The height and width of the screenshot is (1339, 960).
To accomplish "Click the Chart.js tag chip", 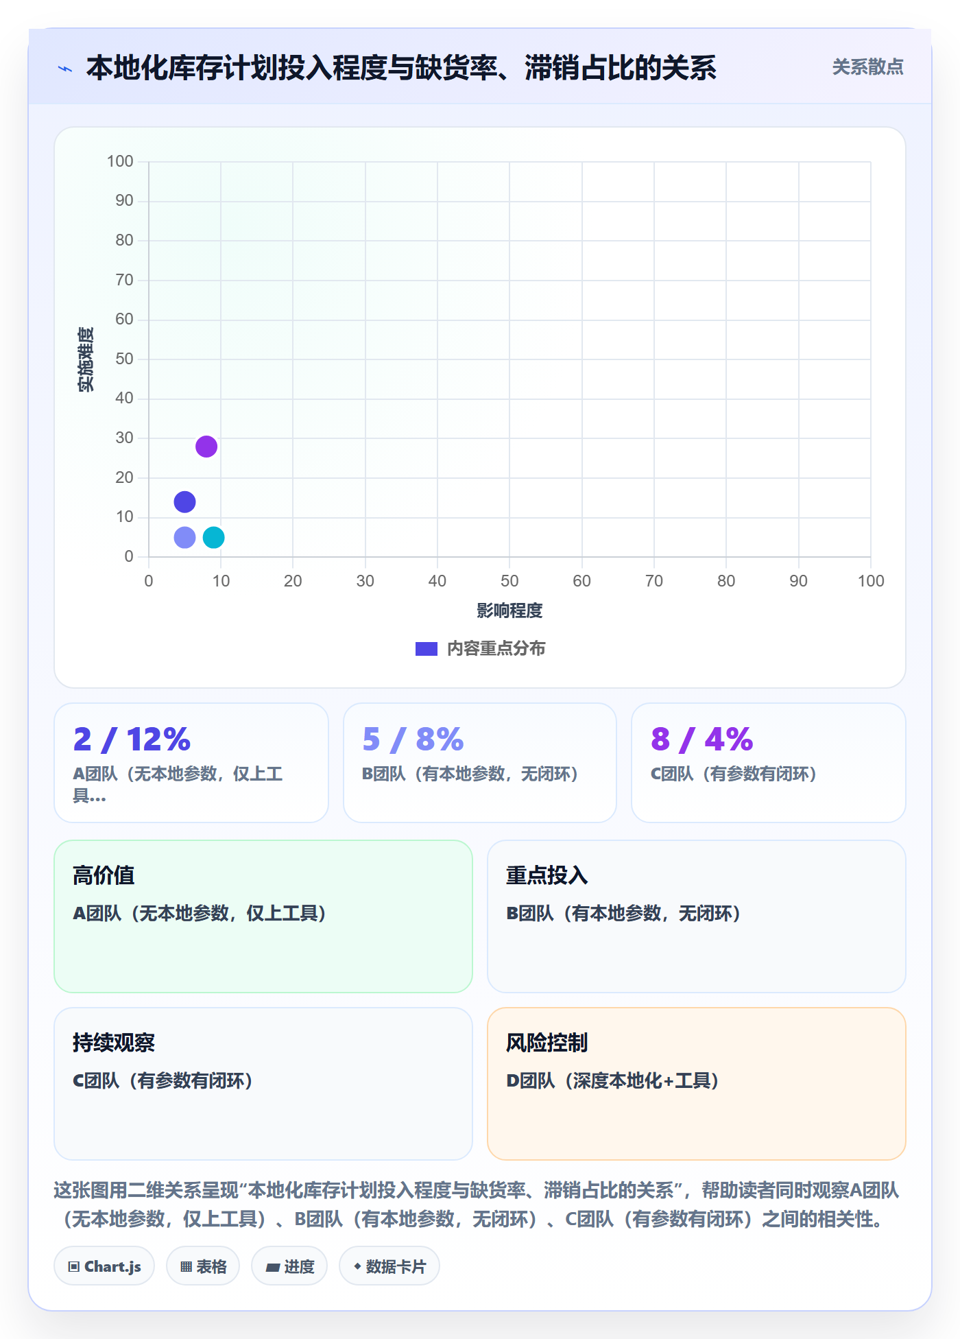I will point(104,1266).
